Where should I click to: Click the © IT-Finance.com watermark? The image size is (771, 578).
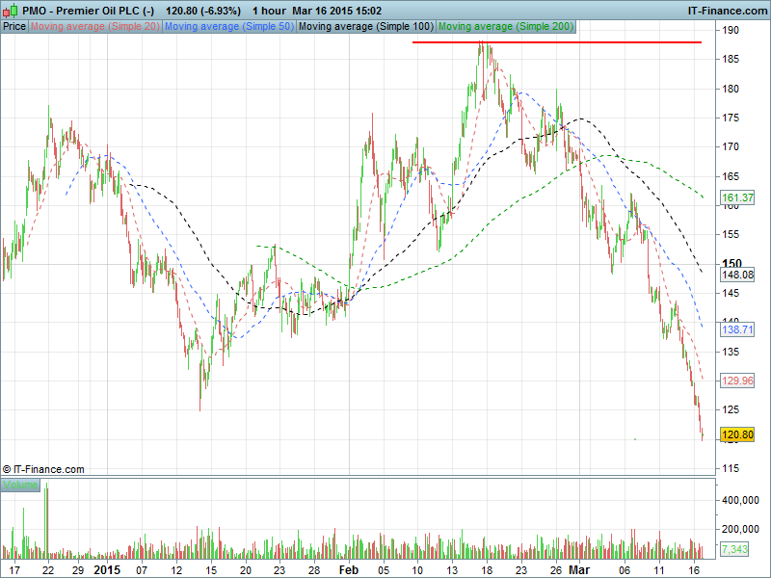click(x=43, y=469)
